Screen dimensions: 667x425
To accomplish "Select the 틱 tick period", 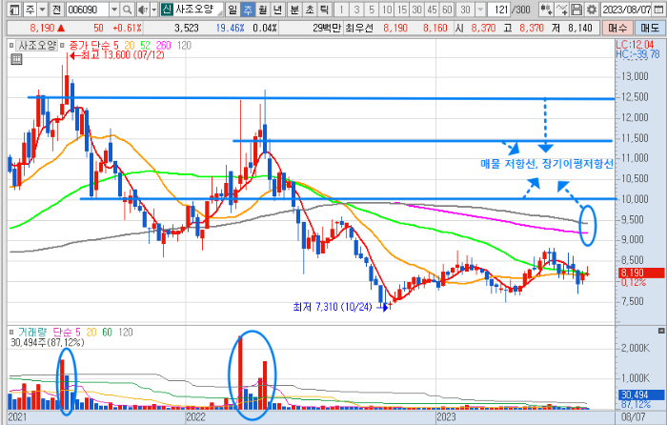I will tap(324, 10).
